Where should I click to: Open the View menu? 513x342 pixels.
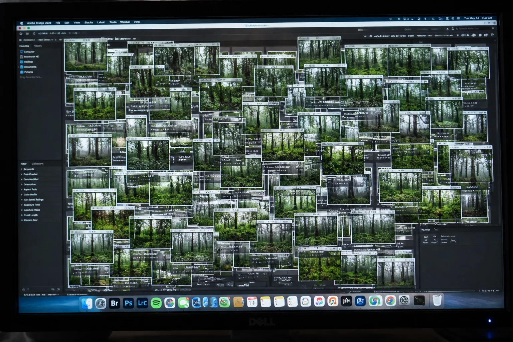pyautogui.click(x=77, y=23)
